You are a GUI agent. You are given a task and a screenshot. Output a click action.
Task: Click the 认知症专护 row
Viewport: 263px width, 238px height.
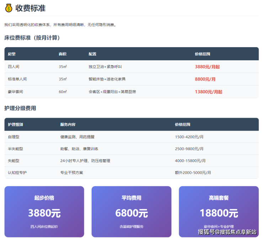click(17, 172)
